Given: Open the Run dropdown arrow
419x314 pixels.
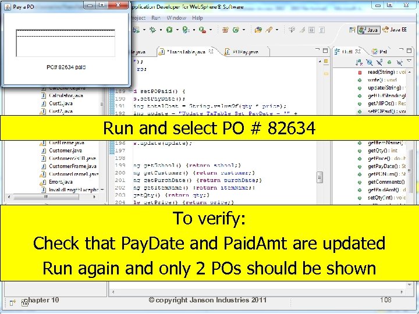Looking at the screenshot, I should pos(177,30).
